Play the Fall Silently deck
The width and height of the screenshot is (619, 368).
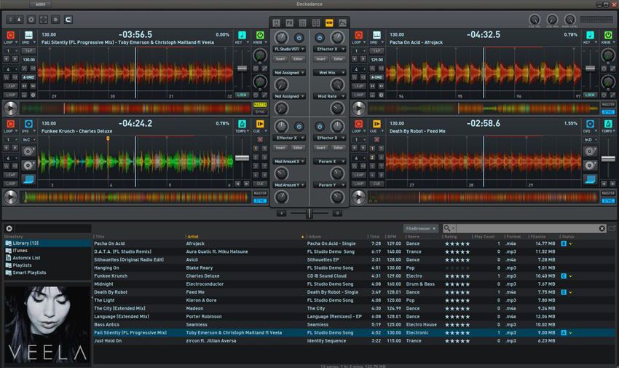[10, 108]
